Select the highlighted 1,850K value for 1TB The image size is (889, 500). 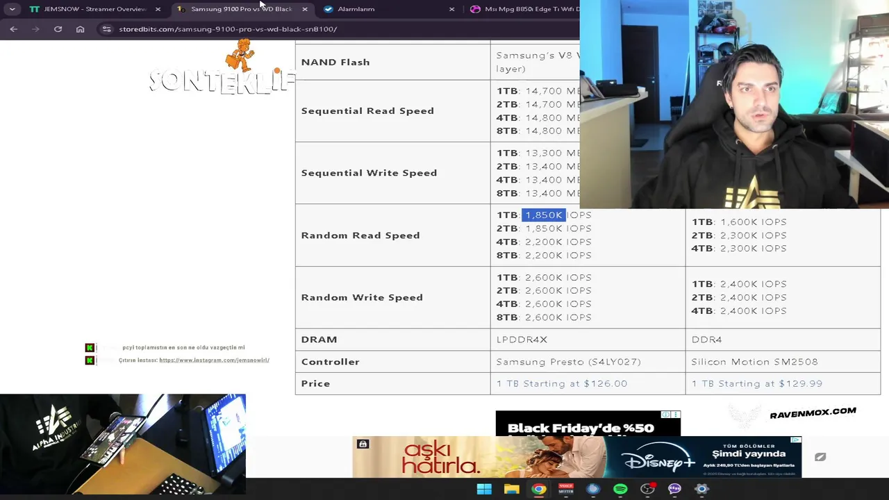pyautogui.click(x=543, y=215)
